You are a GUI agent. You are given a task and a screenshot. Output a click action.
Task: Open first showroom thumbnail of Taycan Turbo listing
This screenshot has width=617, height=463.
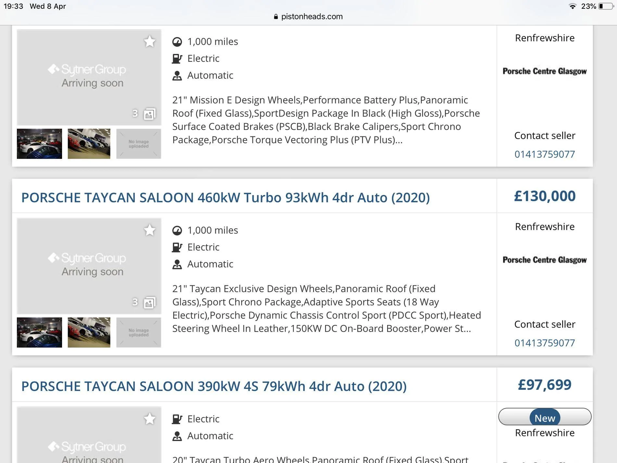[x=39, y=332]
